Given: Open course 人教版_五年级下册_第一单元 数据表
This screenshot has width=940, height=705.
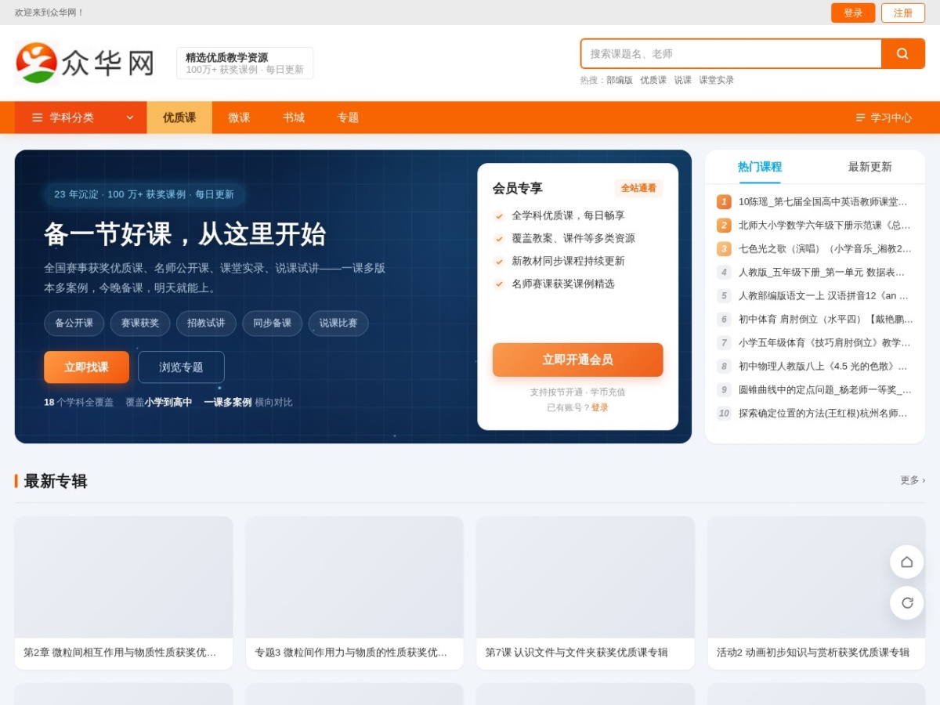Looking at the screenshot, I should point(822,273).
